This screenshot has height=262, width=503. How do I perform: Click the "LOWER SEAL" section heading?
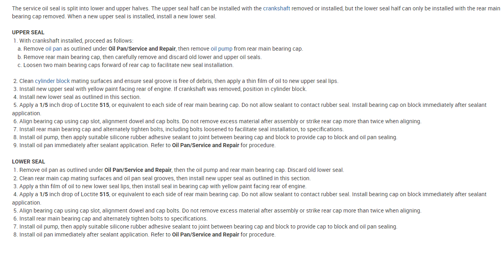click(28, 162)
